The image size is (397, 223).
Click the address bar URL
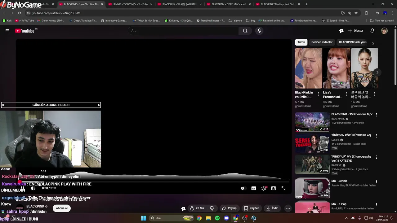56,13
